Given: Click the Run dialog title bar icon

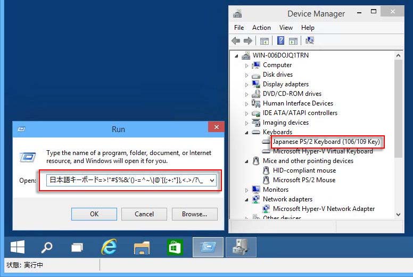Looking at the screenshot, I should click(21, 129).
